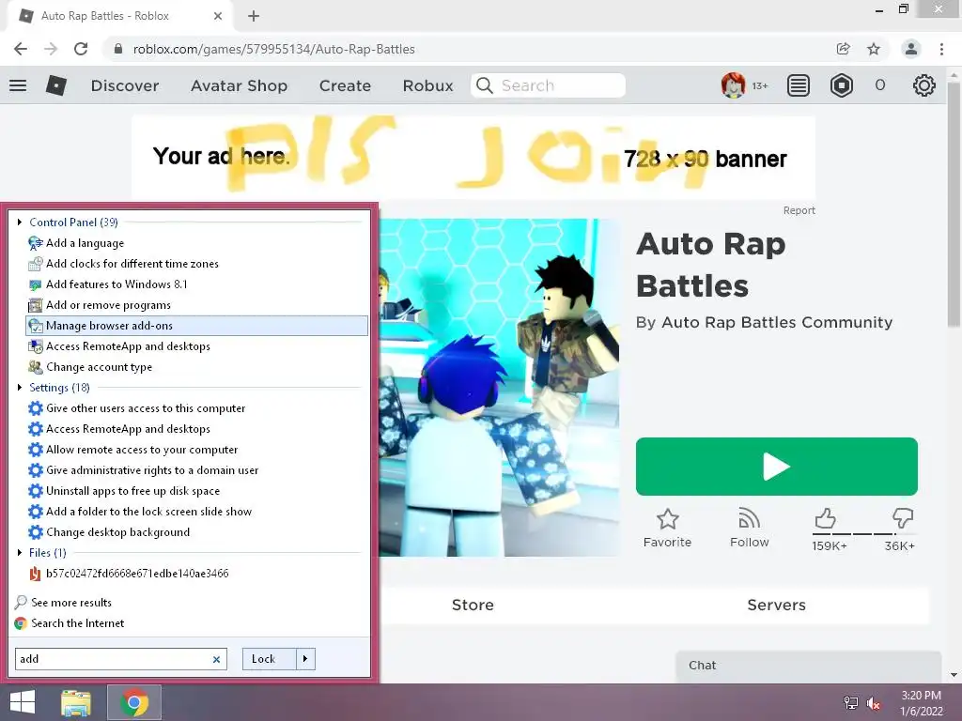
Task: Click the Chrome icon on the taskbar
Action: coord(134,702)
